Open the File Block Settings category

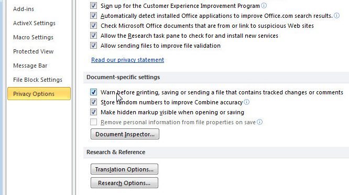[38, 80]
